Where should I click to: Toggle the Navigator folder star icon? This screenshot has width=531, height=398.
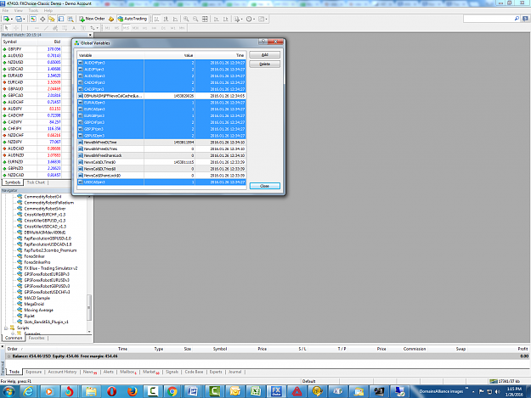tap(52, 19)
